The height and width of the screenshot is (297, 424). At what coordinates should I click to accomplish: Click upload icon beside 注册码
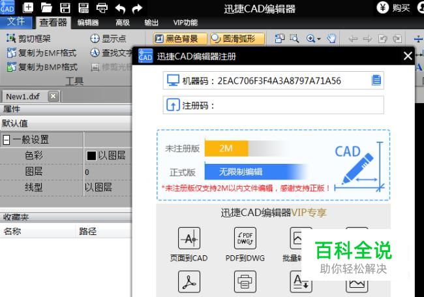[x=173, y=105]
